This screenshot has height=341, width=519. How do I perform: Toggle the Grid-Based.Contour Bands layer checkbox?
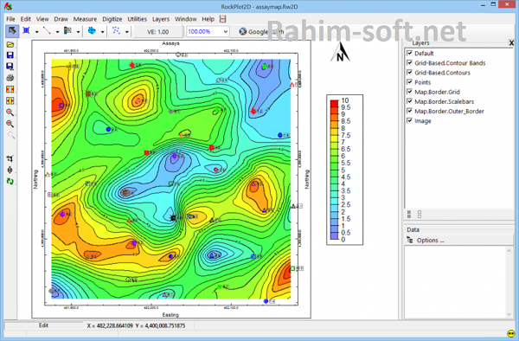(x=410, y=62)
